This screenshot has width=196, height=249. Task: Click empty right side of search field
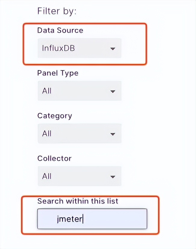click(x=121, y=219)
